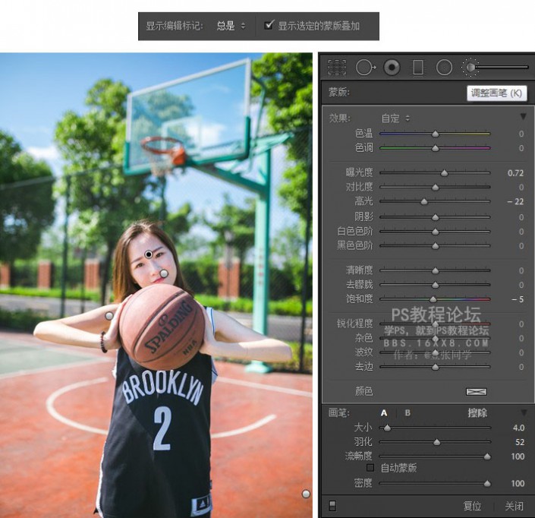Click the brush pin near the left hand

tap(109, 316)
